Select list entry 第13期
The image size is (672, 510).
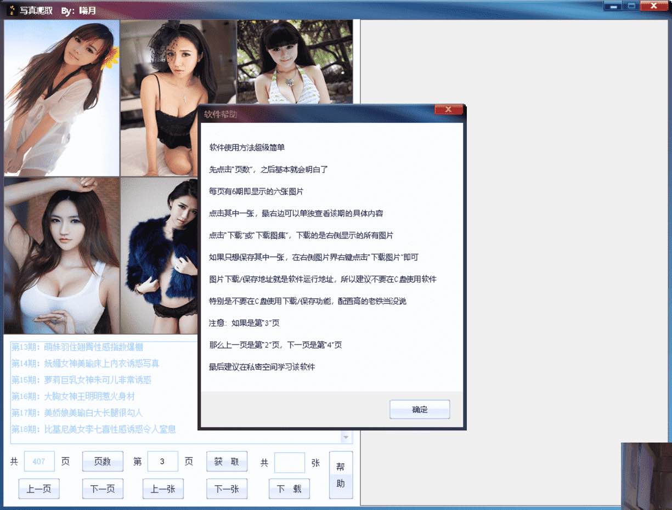pos(77,347)
